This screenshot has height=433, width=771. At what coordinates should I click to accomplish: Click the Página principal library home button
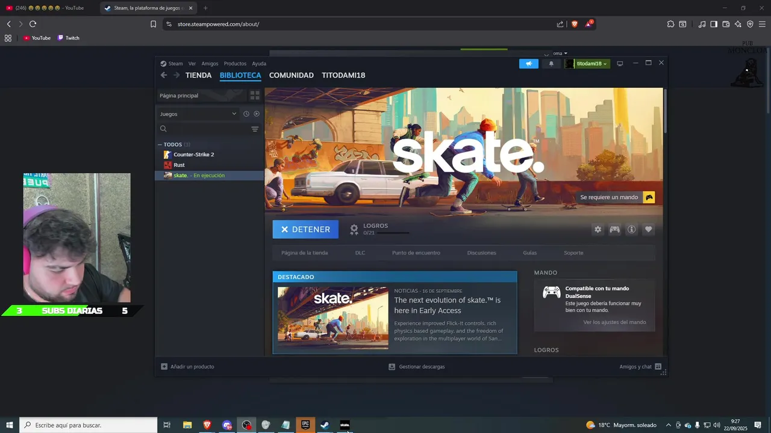tap(201, 96)
